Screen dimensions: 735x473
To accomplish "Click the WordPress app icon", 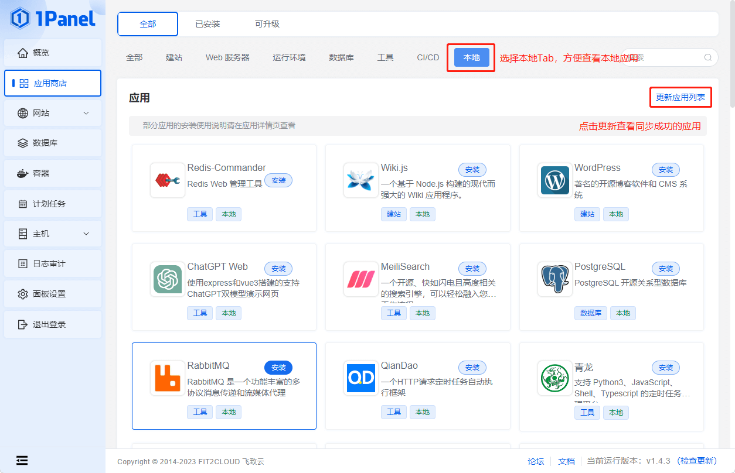I will pyautogui.click(x=555, y=180).
